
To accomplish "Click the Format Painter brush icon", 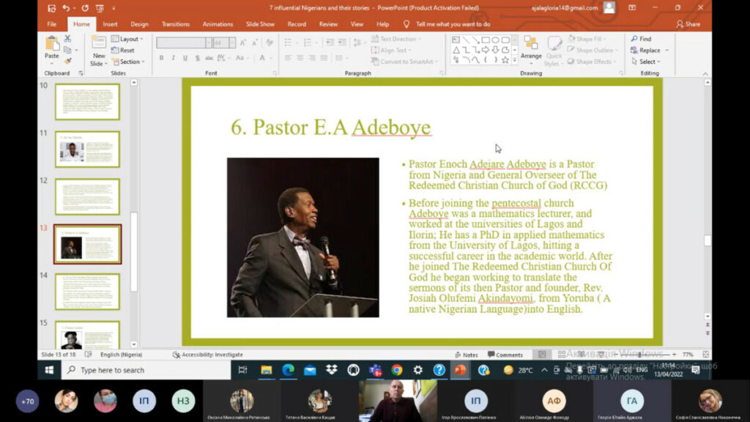I will (67, 62).
